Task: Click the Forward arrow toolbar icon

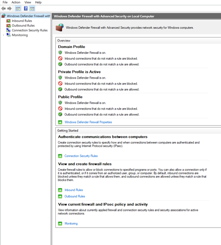Action: pos(10,9)
